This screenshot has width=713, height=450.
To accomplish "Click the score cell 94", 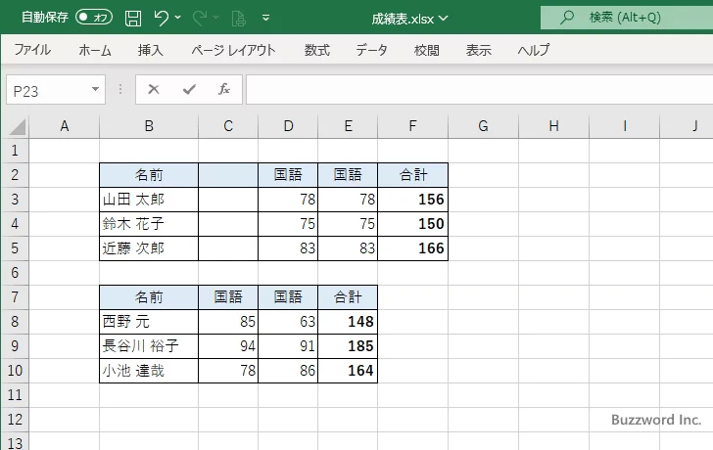I will click(228, 346).
